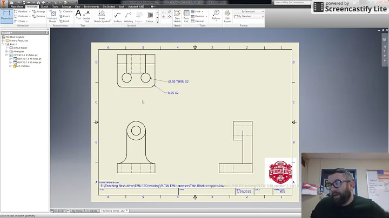The width and height of the screenshot is (389, 218).
Task: Insert a Hole table
Action: [196, 12]
